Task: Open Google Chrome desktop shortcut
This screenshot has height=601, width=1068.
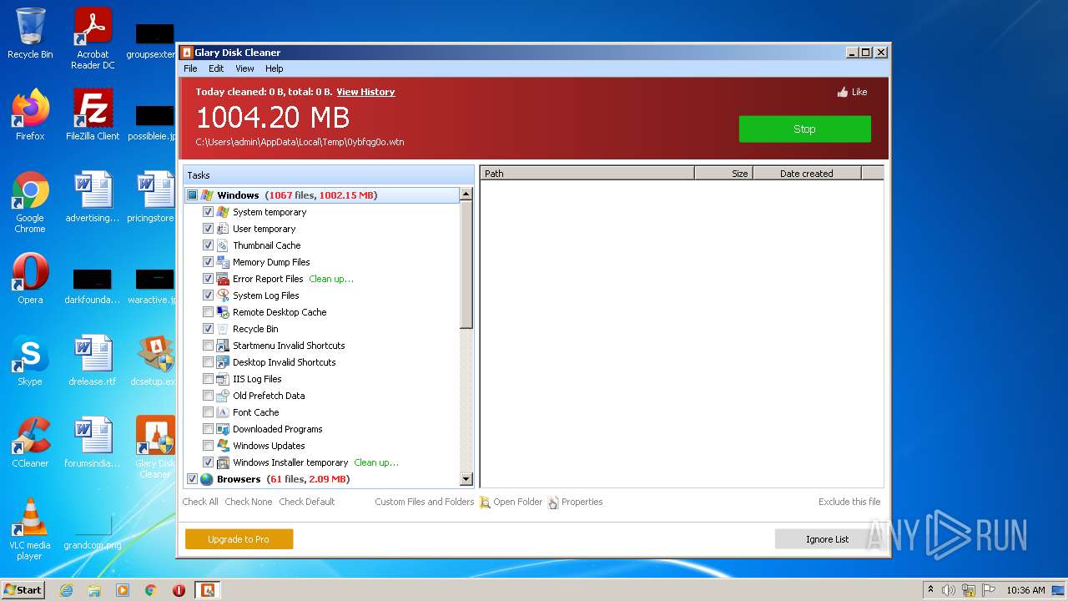Action: pyautogui.click(x=30, y=202)
